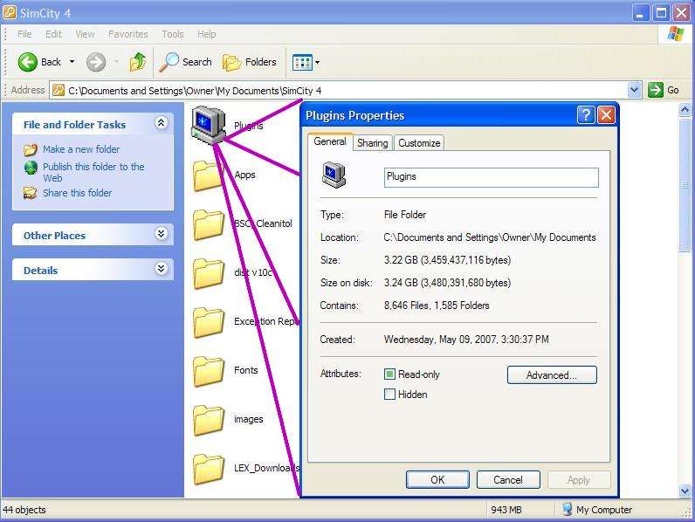
Task: Switch to the Customize tab
Action: point(419,143)
